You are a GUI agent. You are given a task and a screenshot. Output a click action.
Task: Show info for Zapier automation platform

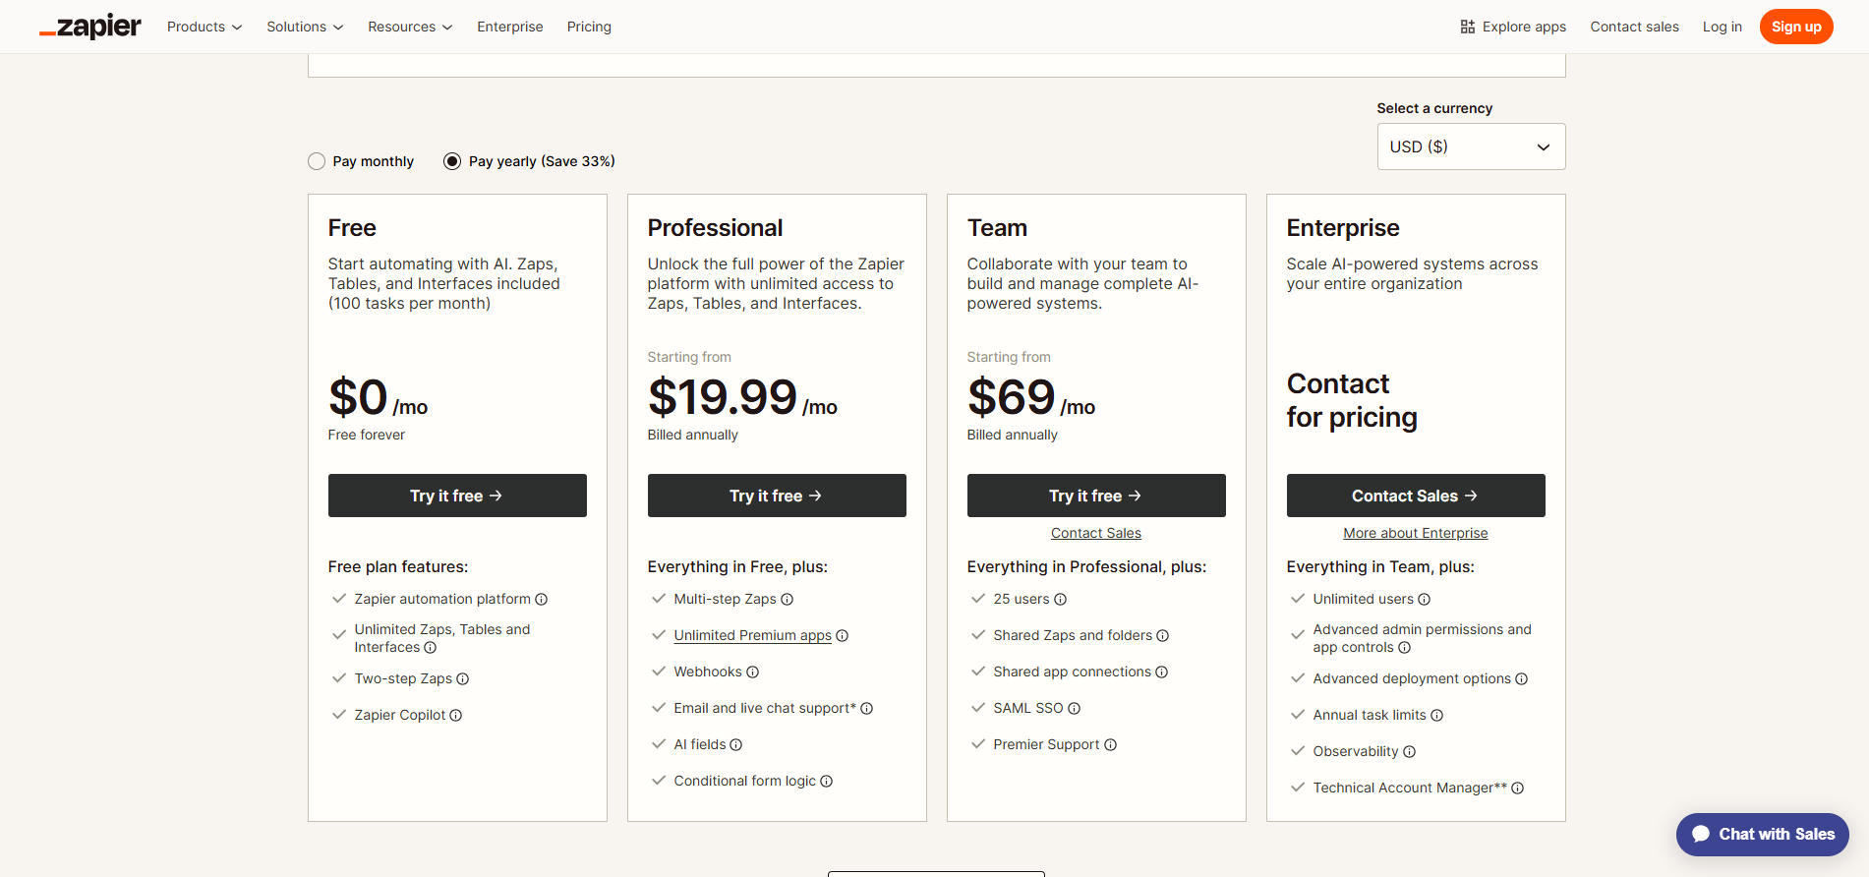click(541, 599)
